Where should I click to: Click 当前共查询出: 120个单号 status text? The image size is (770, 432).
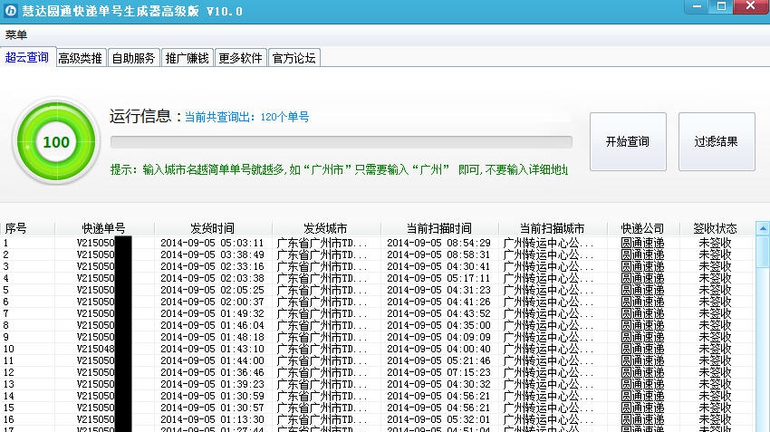(x=246, y=117)
